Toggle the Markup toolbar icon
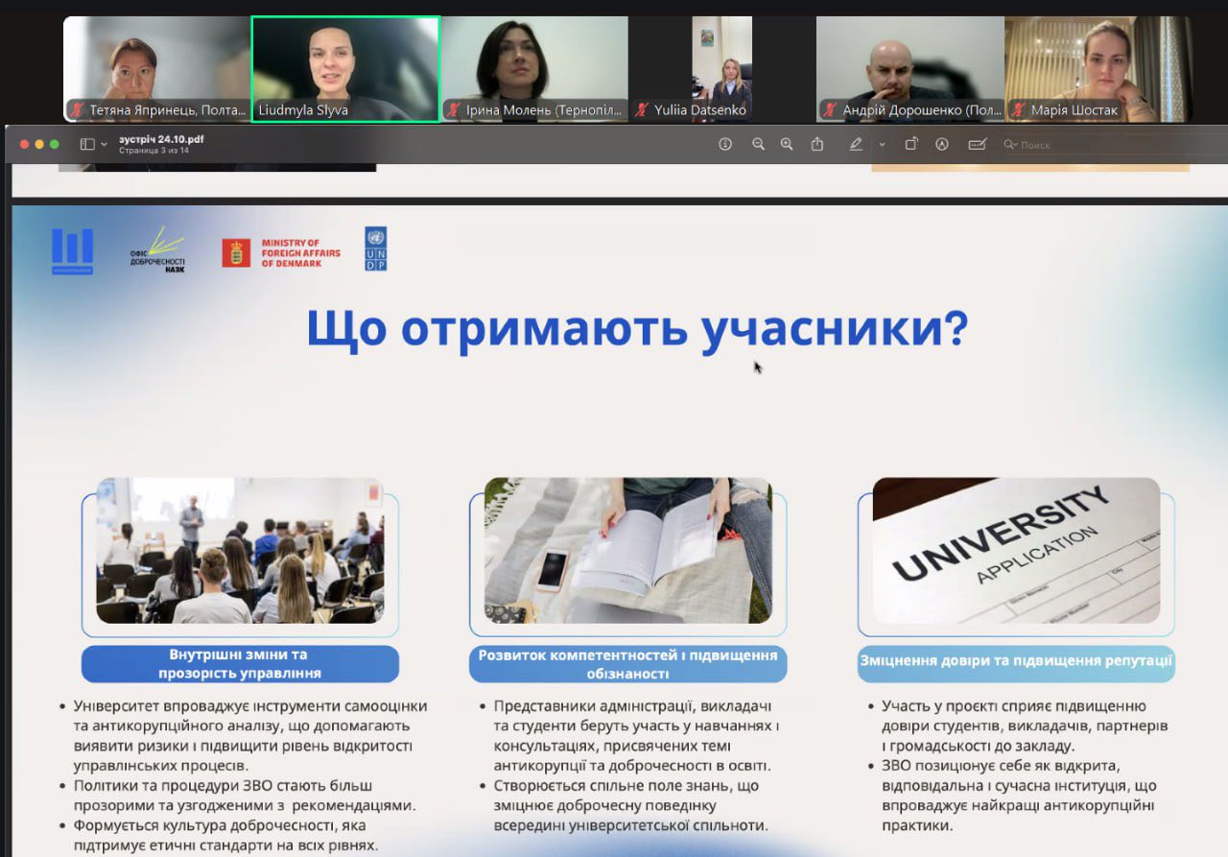Image resolution: width=1228 pixels, height=857 pixels. tap(942, 144)
